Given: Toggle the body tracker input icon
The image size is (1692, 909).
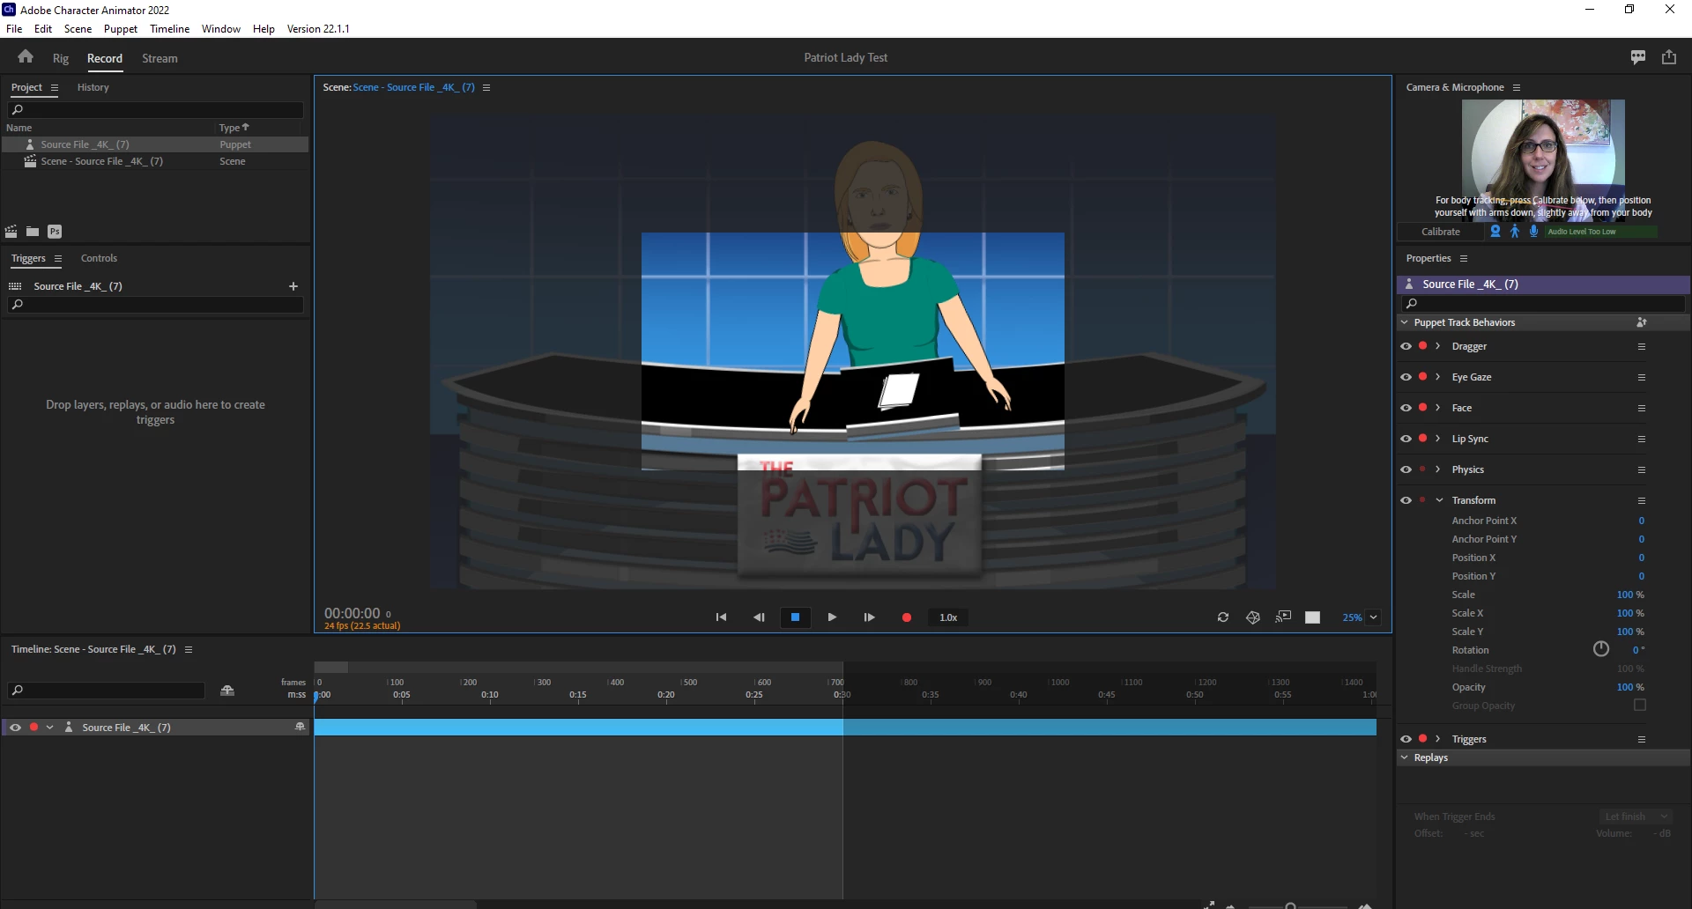Looking at the screenshot, I should coord(1515,232).
